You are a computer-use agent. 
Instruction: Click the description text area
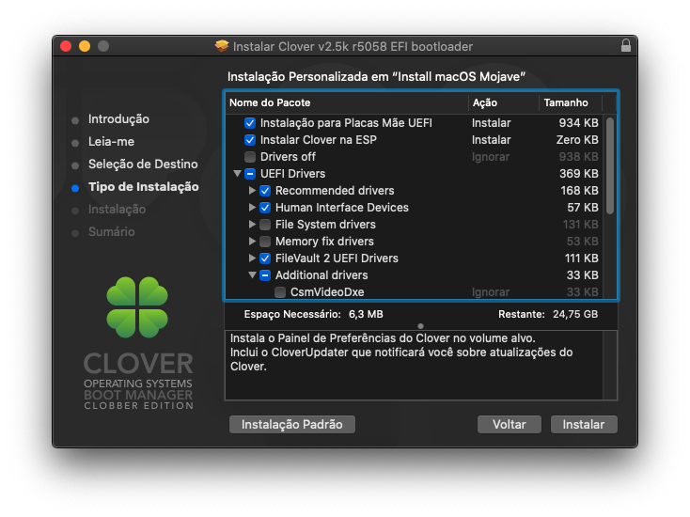(x=414, y=366)
